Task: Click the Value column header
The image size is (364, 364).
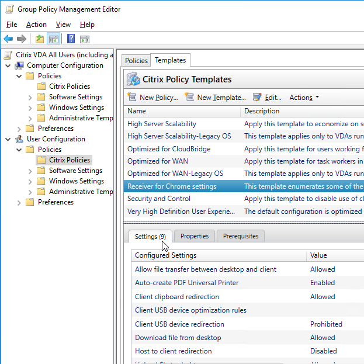Action: coord(335,255)
